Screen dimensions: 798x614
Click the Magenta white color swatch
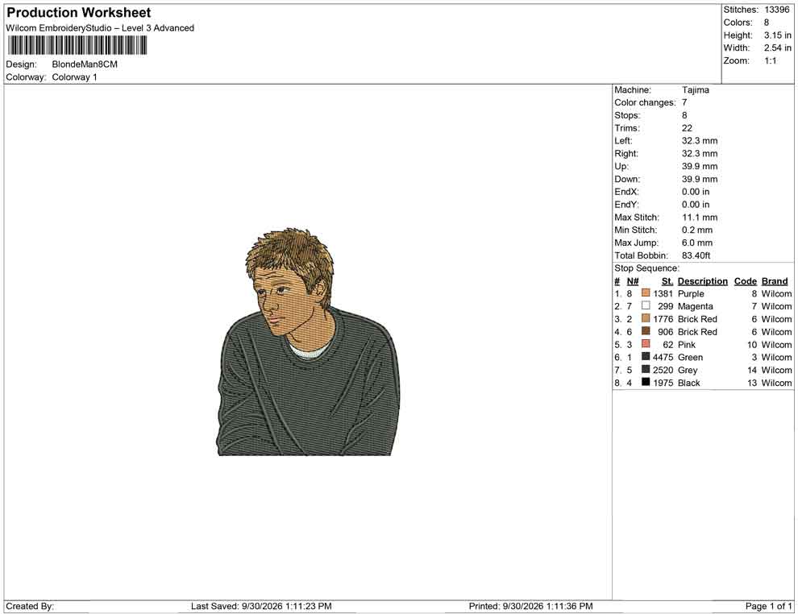[646, 305]
